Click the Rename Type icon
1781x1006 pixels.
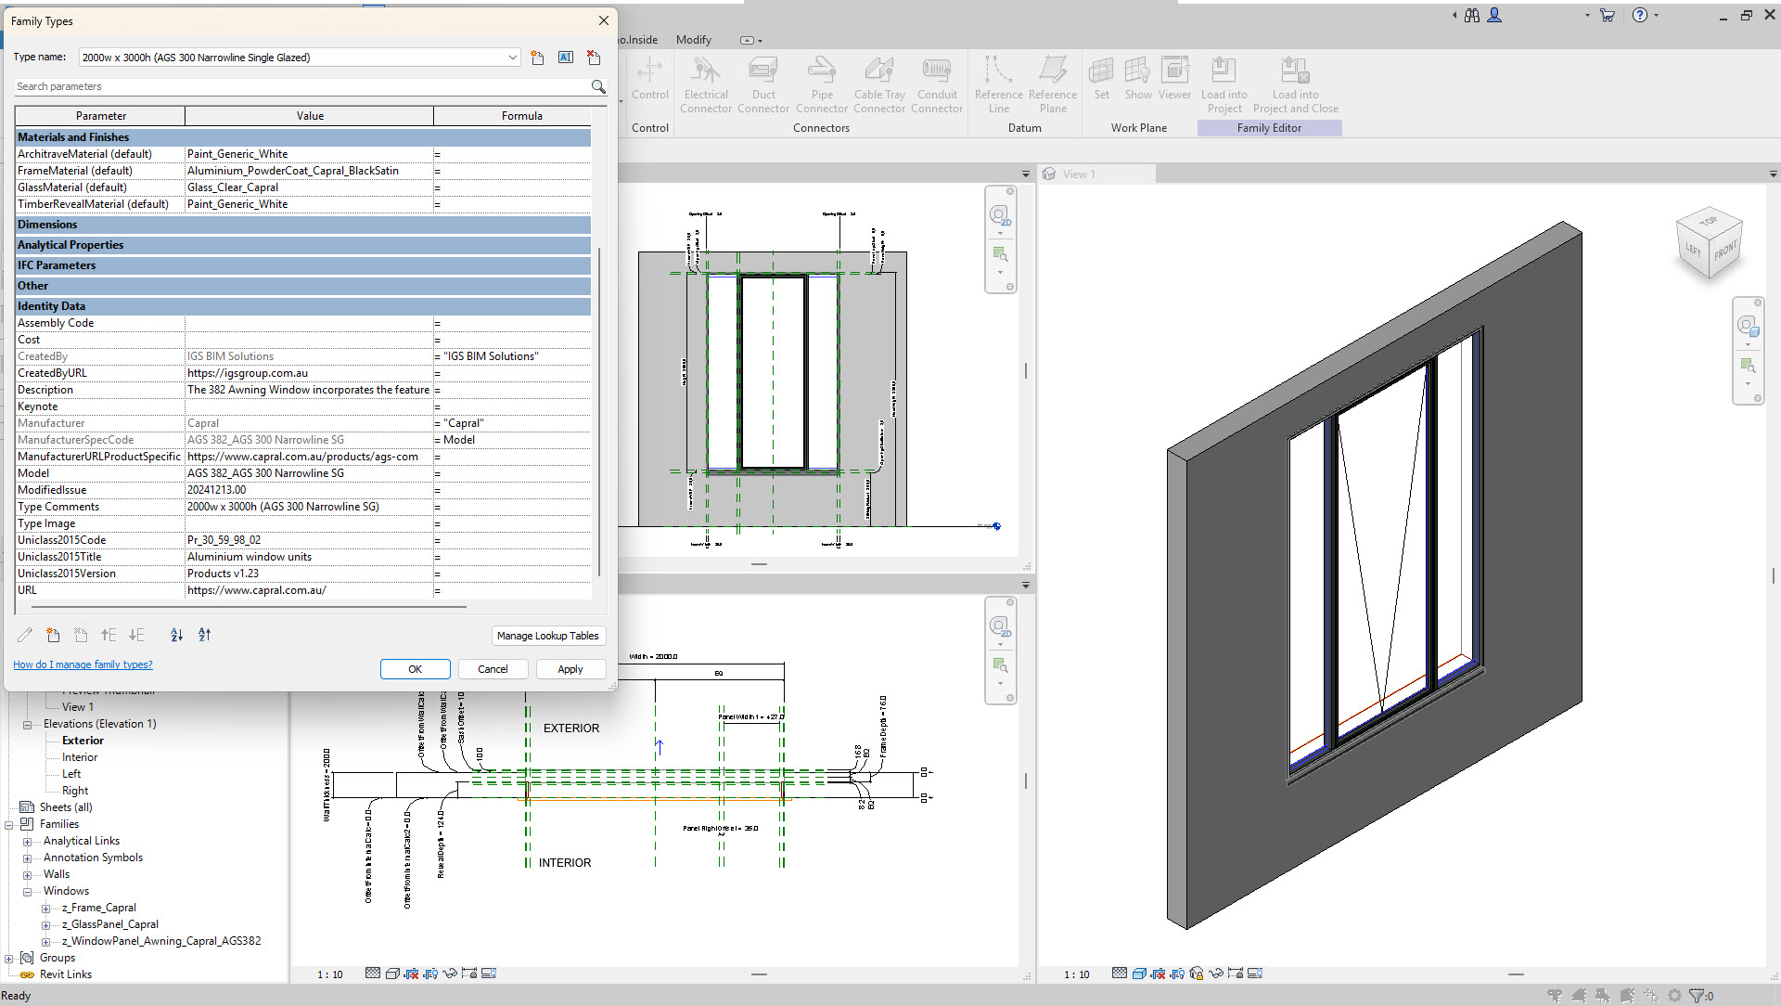pyautogui.click(x=566, y=58)
